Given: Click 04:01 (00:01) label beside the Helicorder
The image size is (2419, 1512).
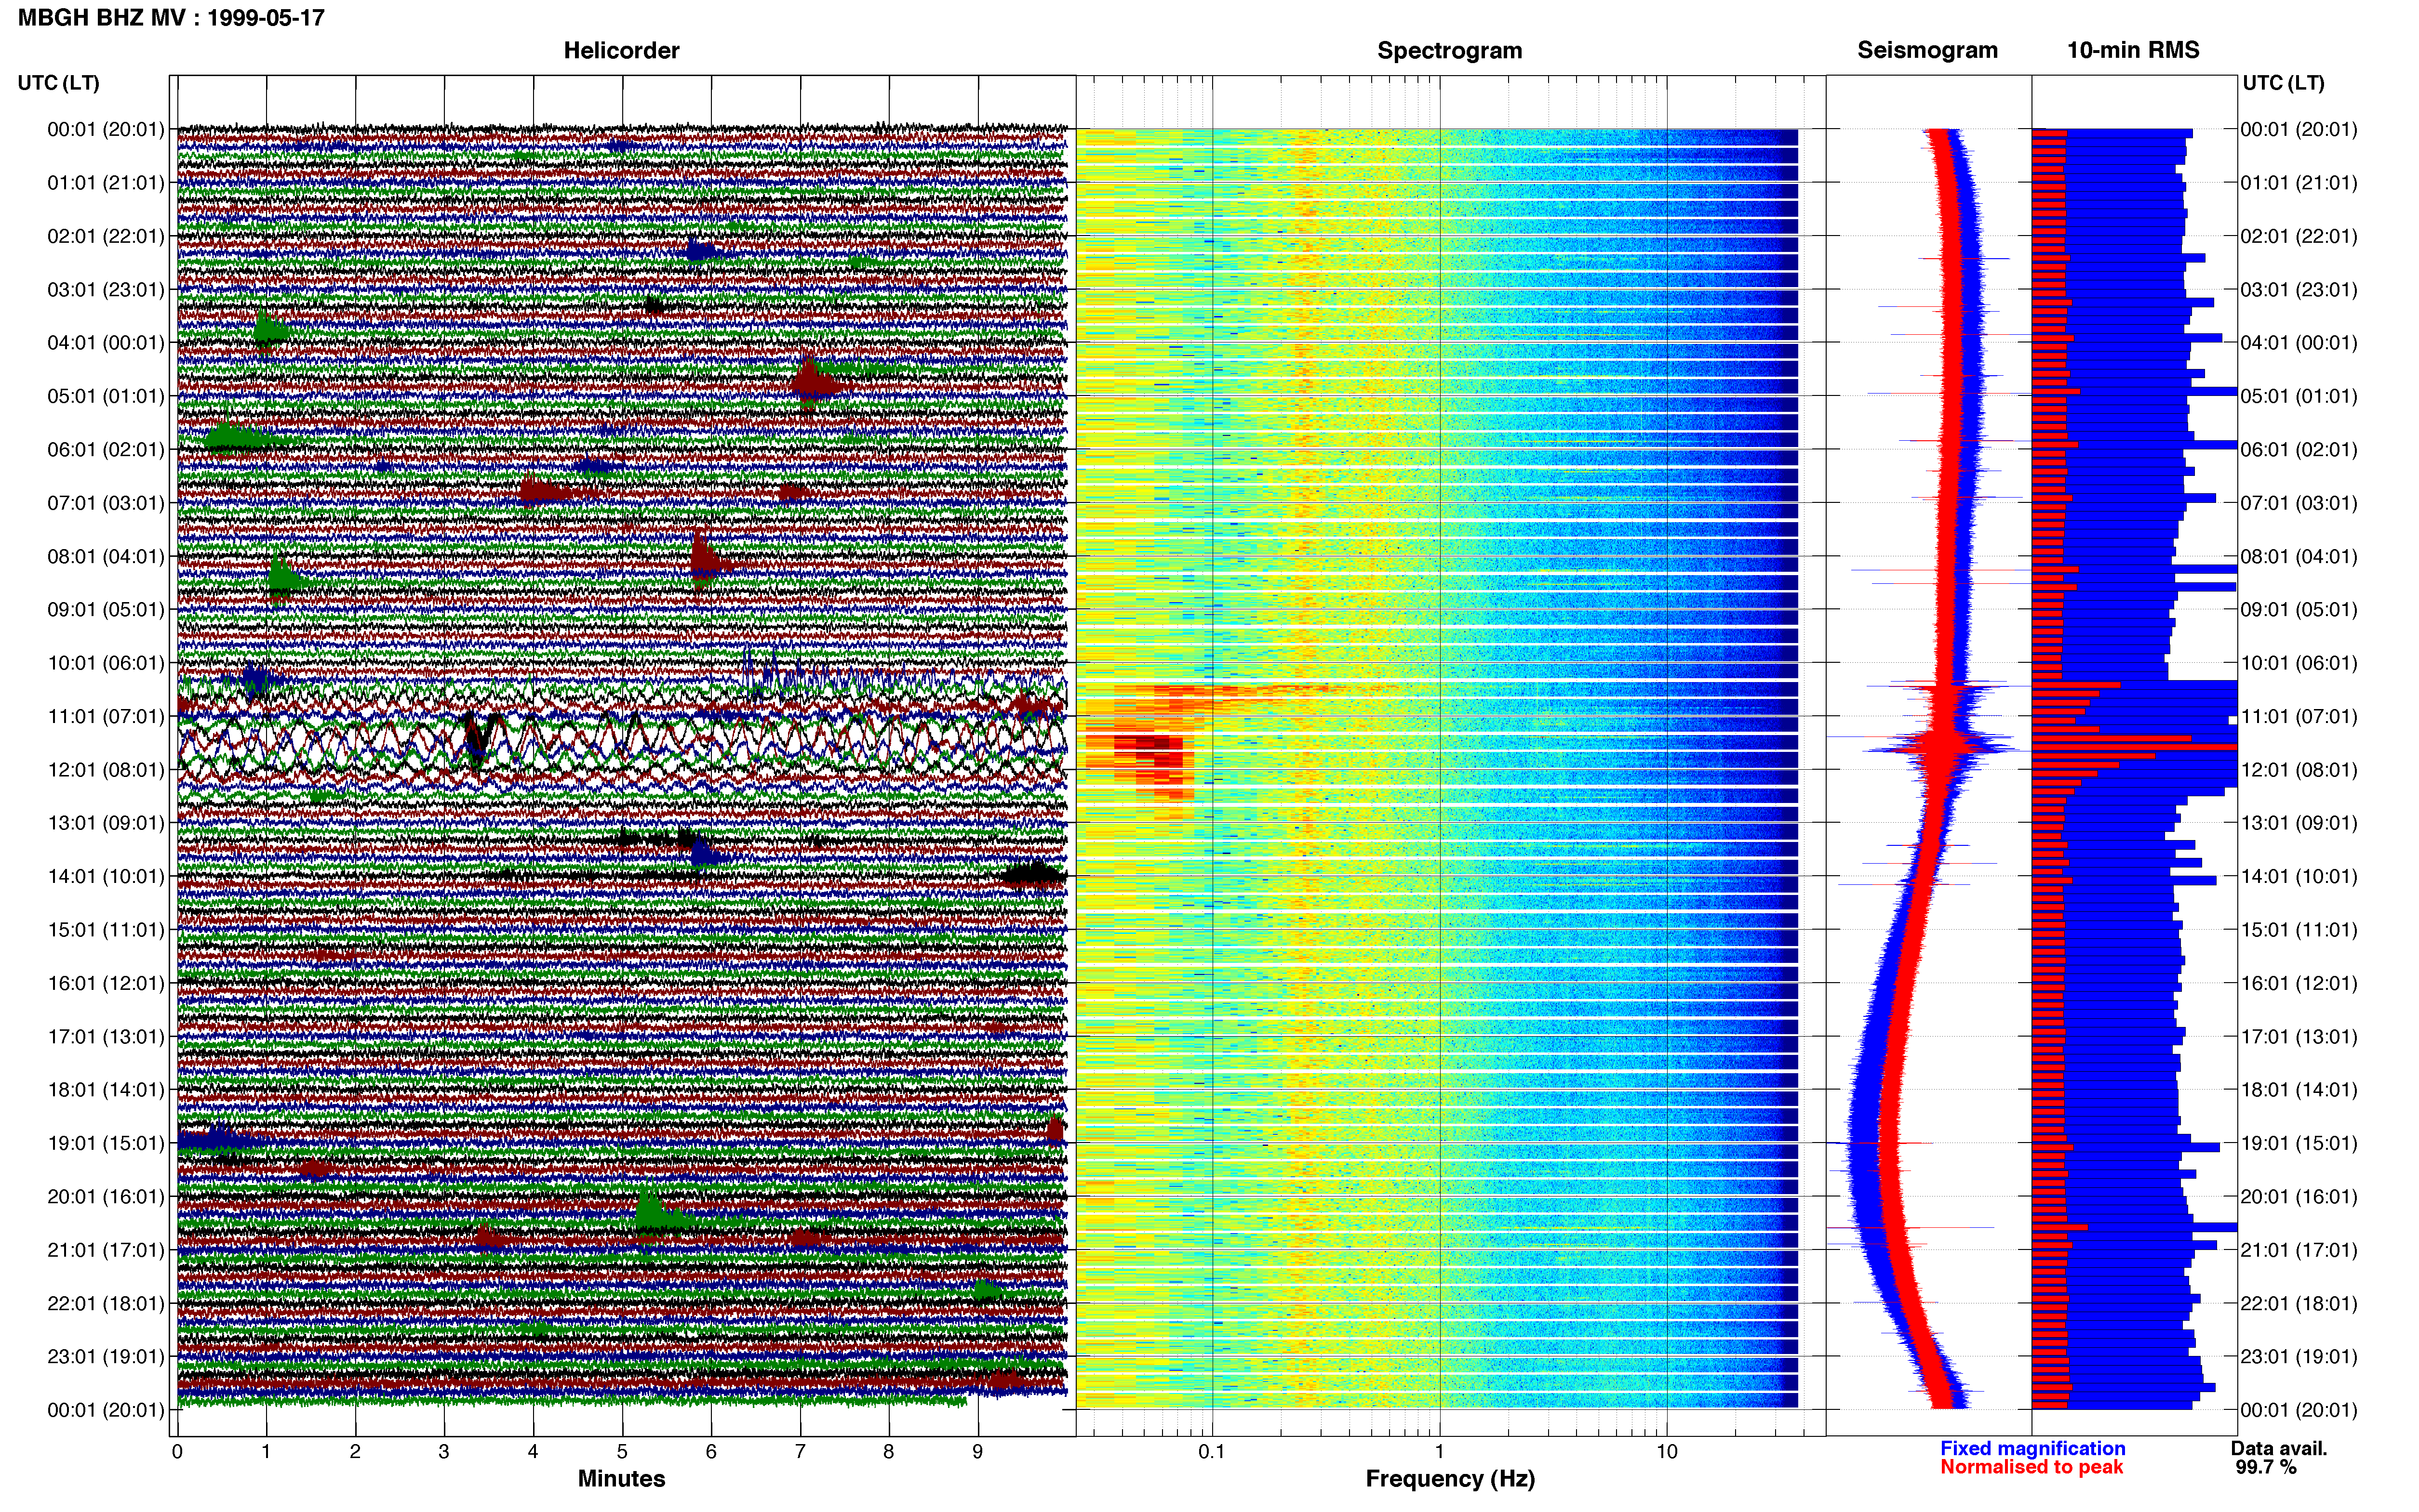Looking at the screenshot, I should [106, 343].
